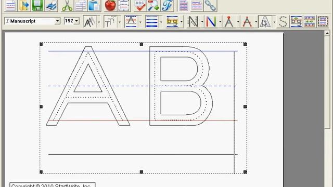
Task: Expand the dotted T dropdown arrow
Action: [x=119, y=22]
